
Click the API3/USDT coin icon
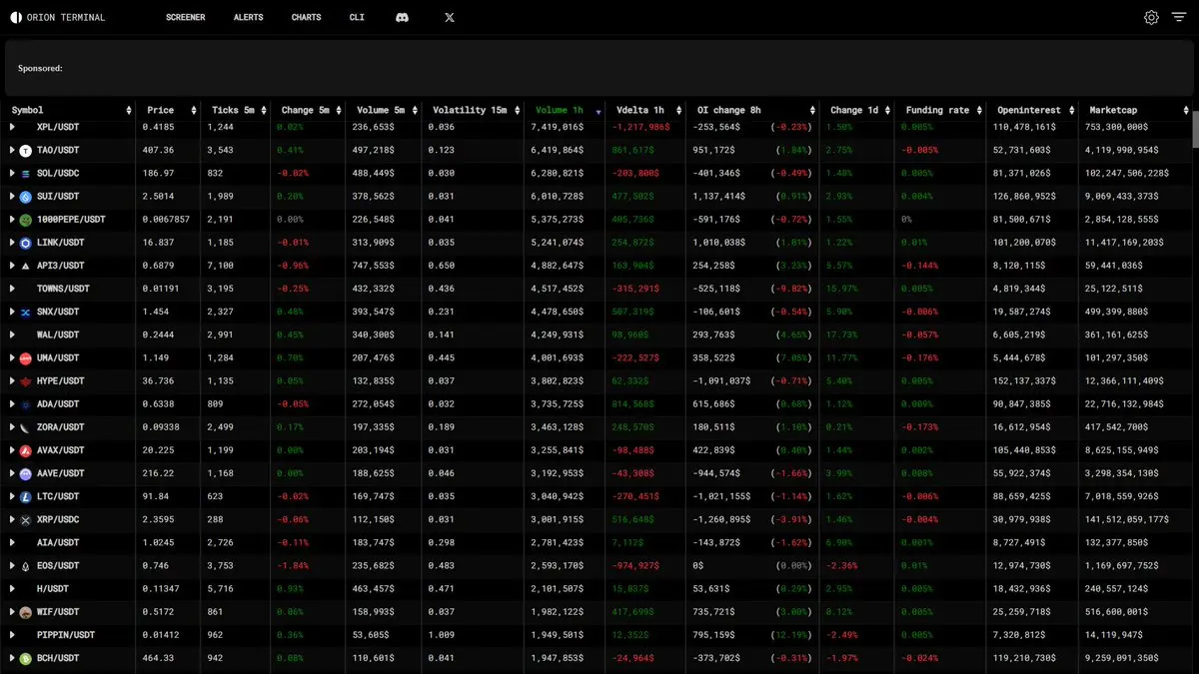(26, 266)
